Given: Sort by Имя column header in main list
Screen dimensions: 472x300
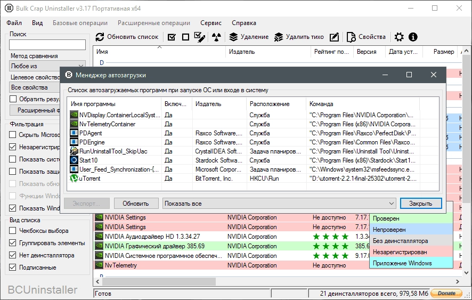Looking at the screenshot, I should pyautogui.click(x=159, y=52).
